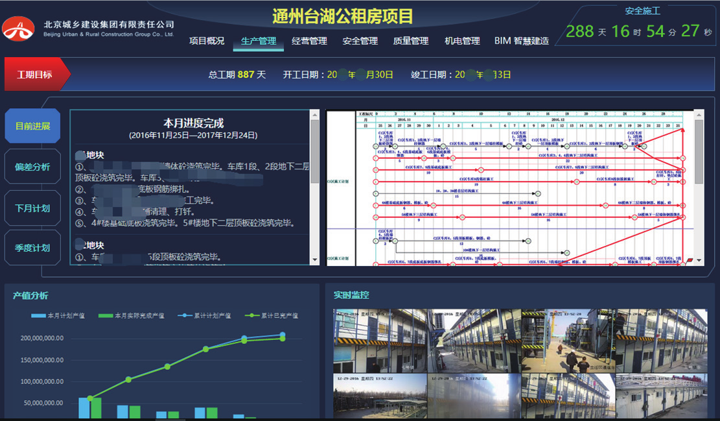This screenshot has width=720, height=421.
Task: Open the camera feed showing workers walking
Action: coord(567,340)
